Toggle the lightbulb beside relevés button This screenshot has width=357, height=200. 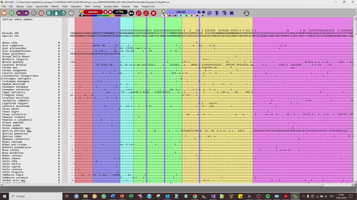pyautogui.click(x=163, y=12)
